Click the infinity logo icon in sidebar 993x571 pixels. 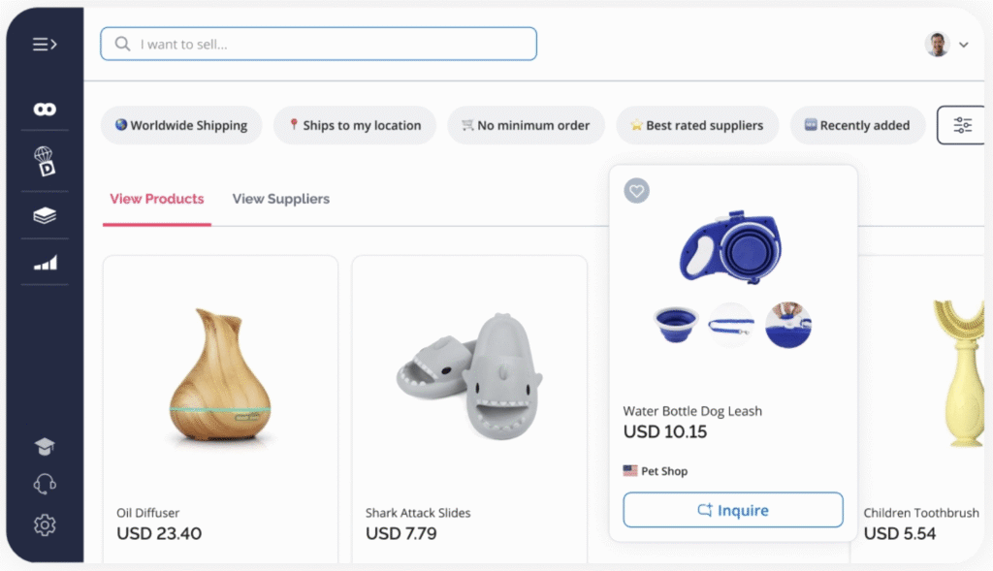pos(45,110)
